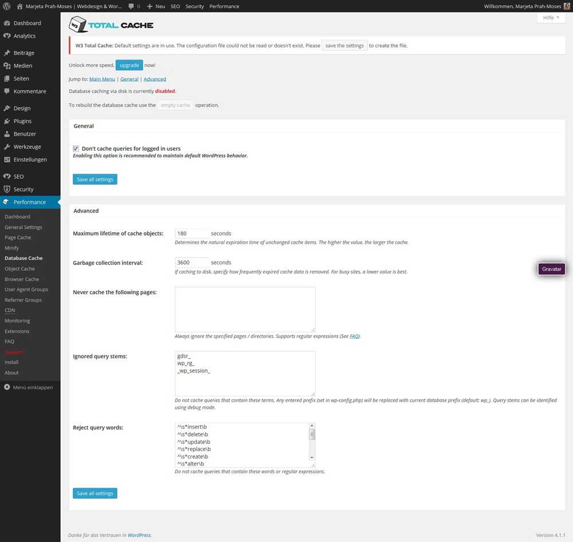
Task: Click the Ignored query stems textarea
Action: click(x=245, y=373)
